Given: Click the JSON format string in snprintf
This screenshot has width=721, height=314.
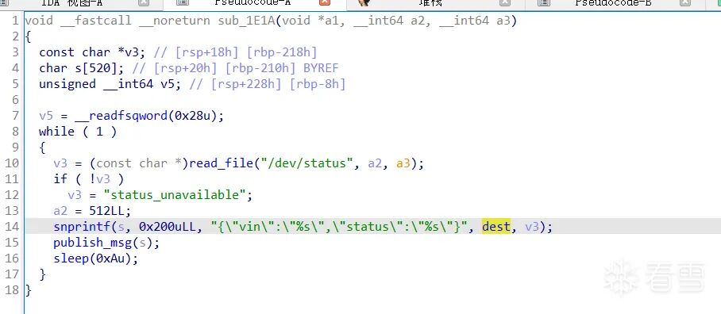Looking at the screenshot, I should (x=339, y=227).
